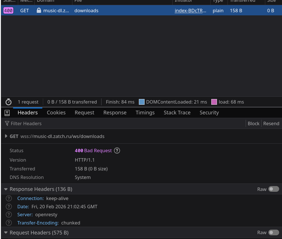
Task: Open the Timings tab
Action: point(145,113)
